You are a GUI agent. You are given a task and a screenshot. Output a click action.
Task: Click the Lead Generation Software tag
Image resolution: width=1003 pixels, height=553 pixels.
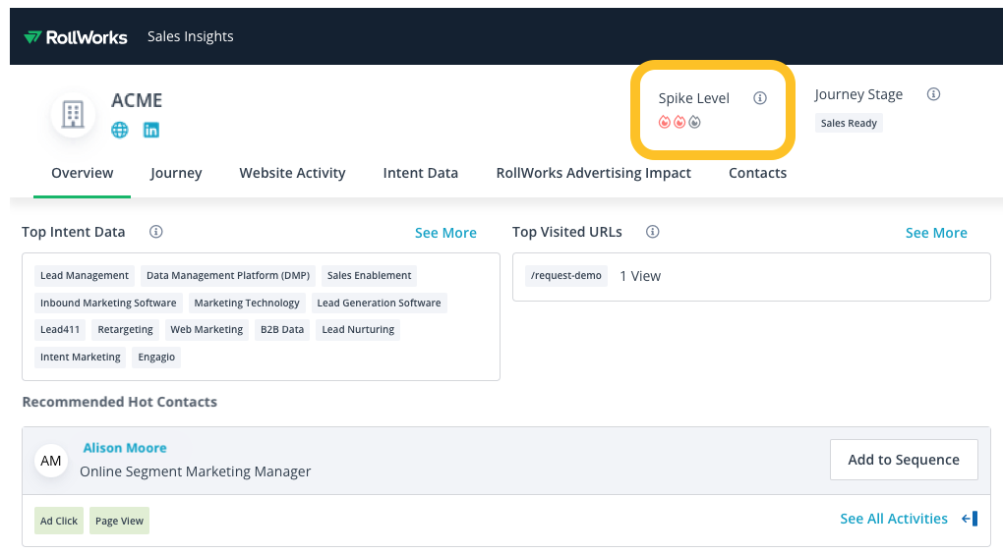coord(379,304)
